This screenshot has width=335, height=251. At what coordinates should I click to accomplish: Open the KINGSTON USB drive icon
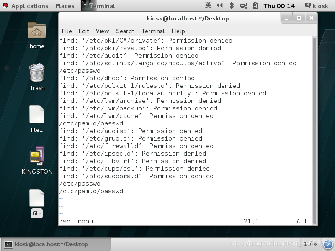tap(37, 156)
